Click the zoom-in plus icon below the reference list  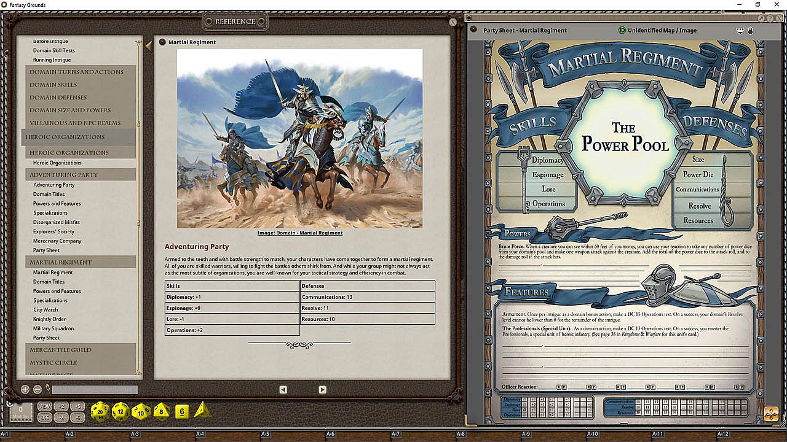pos(25,389)
